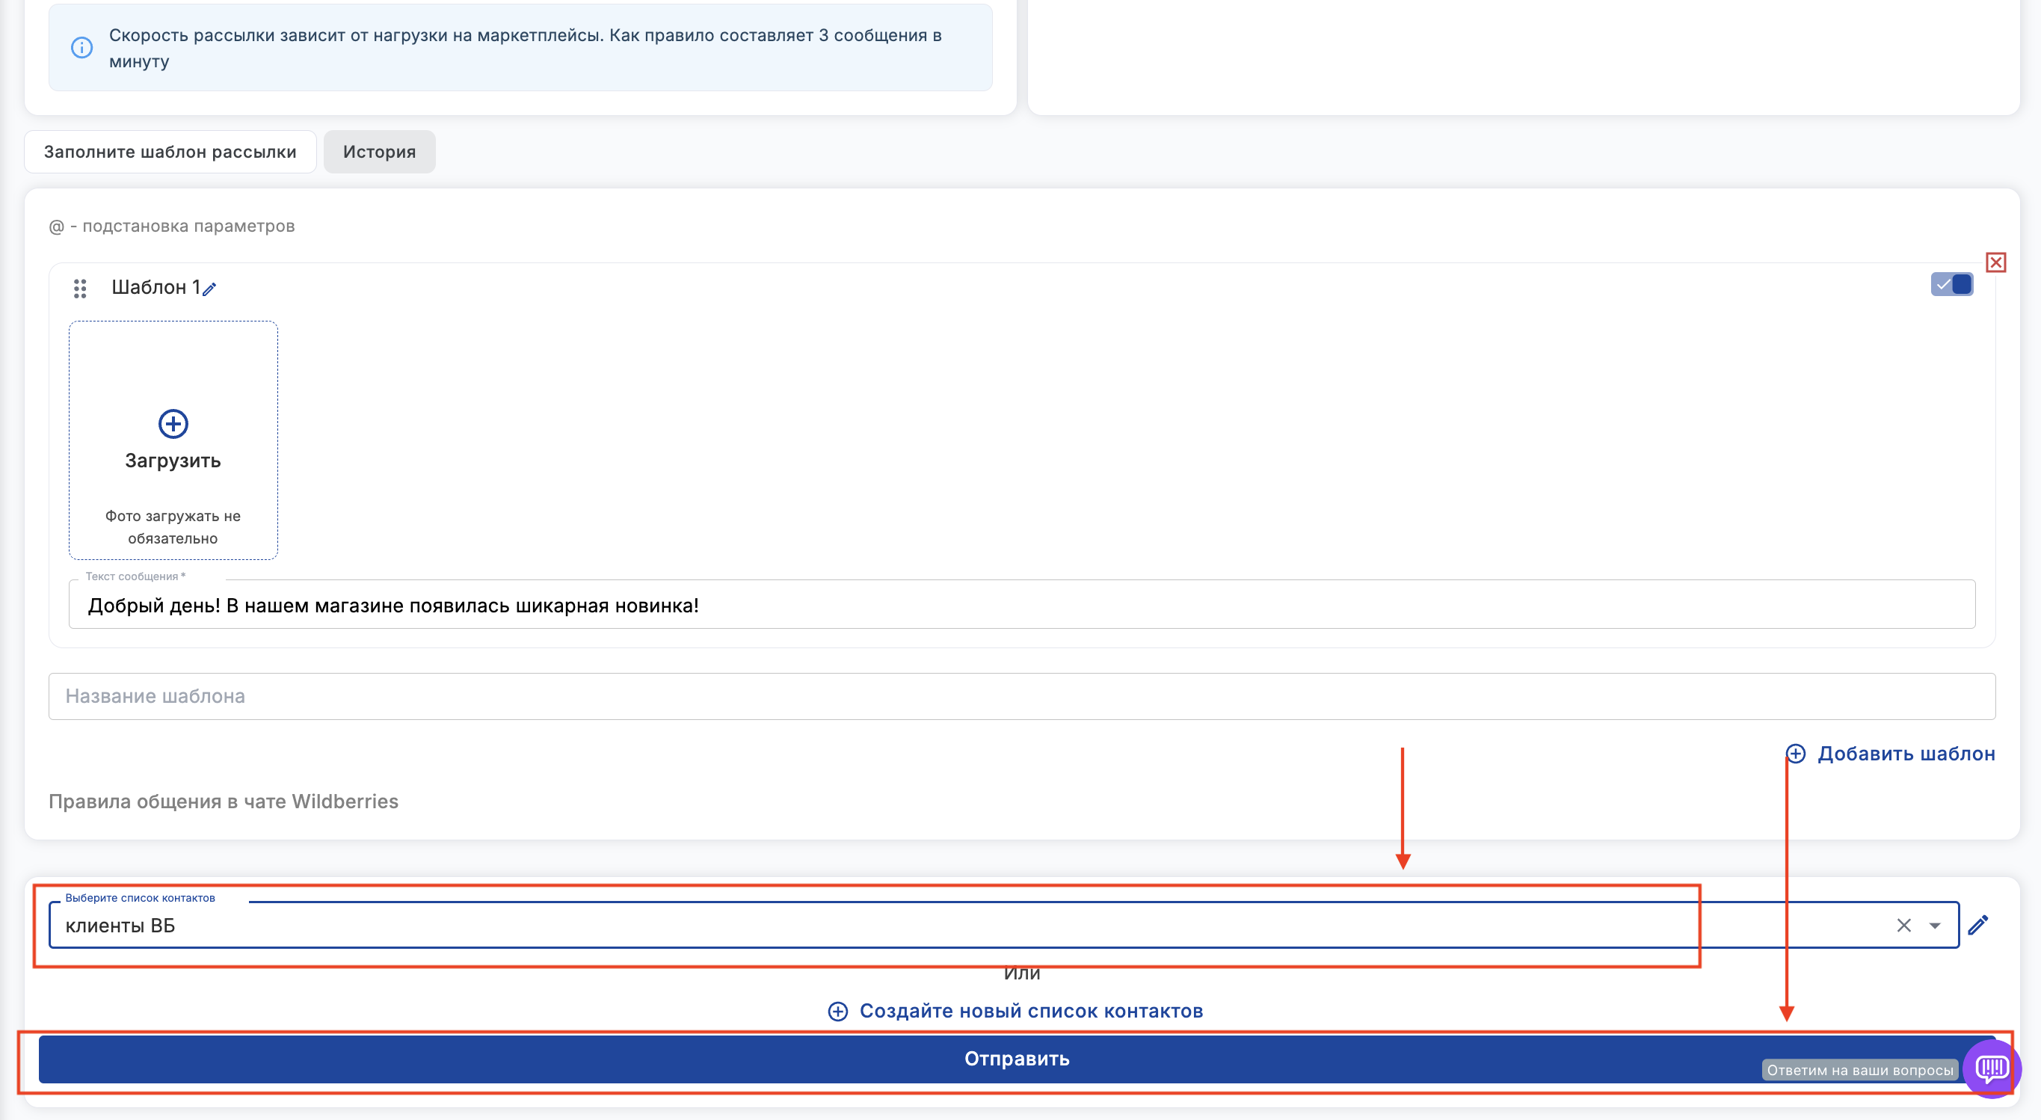Open the Заполните шаблон рассылки tab
The width and height of the screenshot is (2041, 1120).
170,151
